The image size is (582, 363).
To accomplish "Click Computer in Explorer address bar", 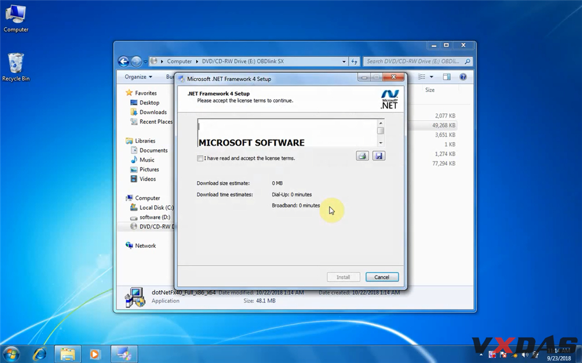I will pos(179,61).
